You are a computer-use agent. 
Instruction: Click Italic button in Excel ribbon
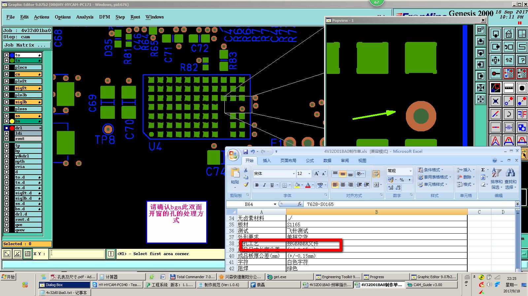click(264, 185)
